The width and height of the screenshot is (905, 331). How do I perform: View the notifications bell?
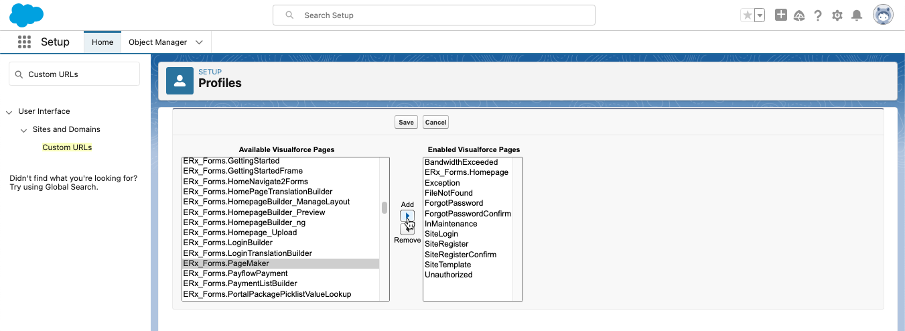click(856, 15)
